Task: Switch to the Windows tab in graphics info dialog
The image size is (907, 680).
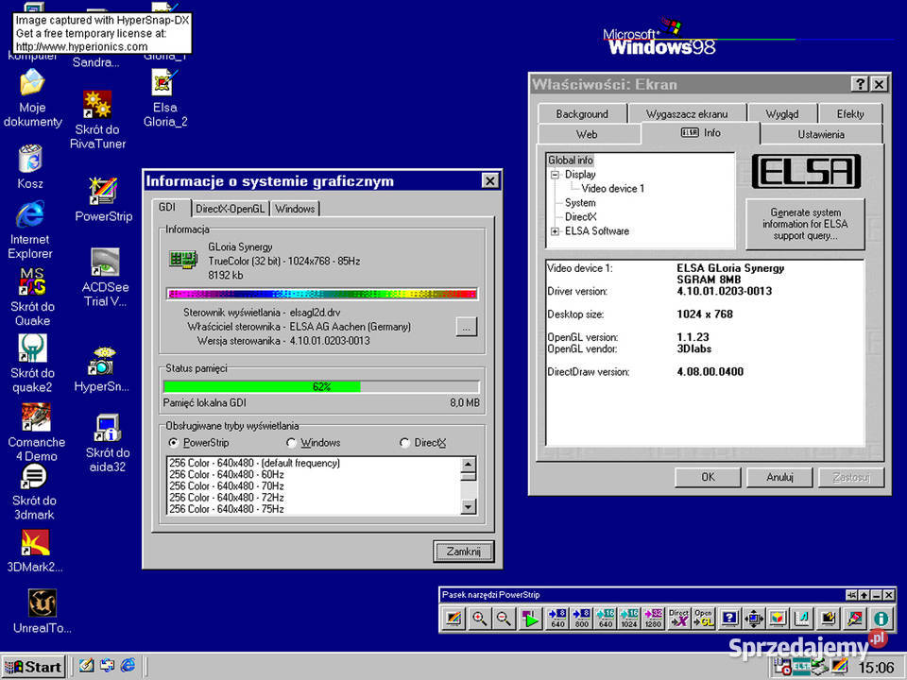Action: pos(295,209)
